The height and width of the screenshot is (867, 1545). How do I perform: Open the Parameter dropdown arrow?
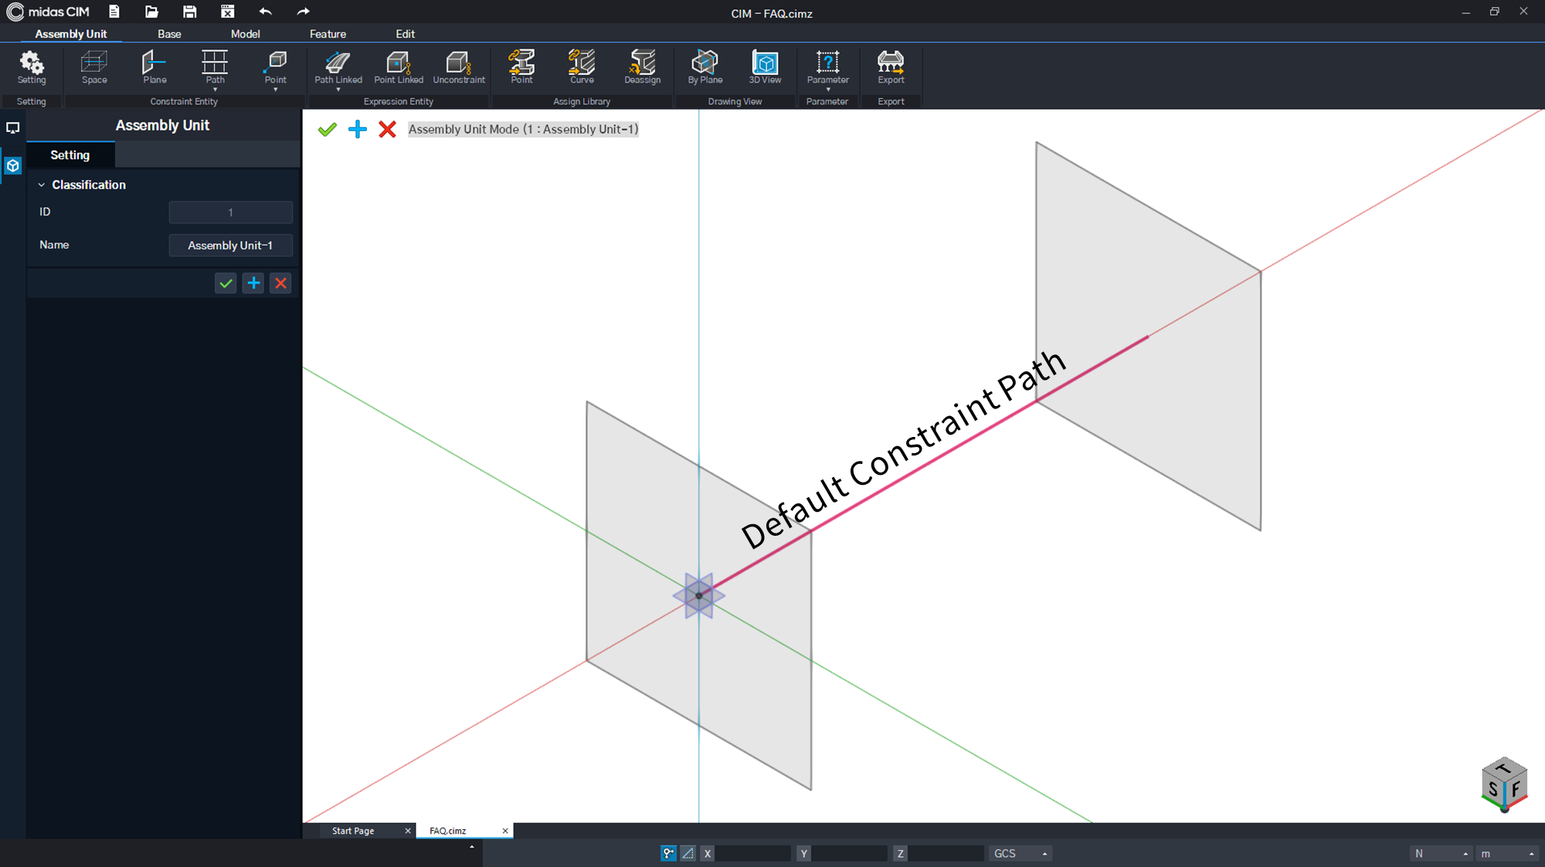(827, 90)
